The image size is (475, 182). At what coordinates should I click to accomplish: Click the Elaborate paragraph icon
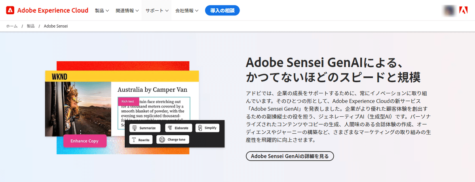coord(170,128)
